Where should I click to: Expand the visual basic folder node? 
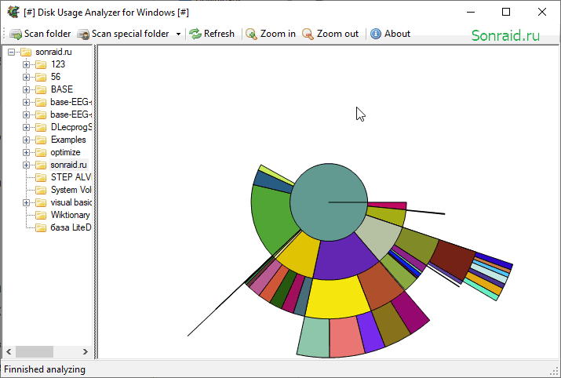(26, 203)
